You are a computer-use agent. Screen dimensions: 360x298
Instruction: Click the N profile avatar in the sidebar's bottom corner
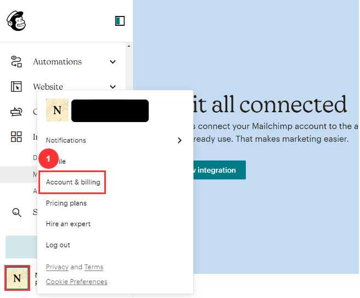pyautogui.click(x=17, y=278)
